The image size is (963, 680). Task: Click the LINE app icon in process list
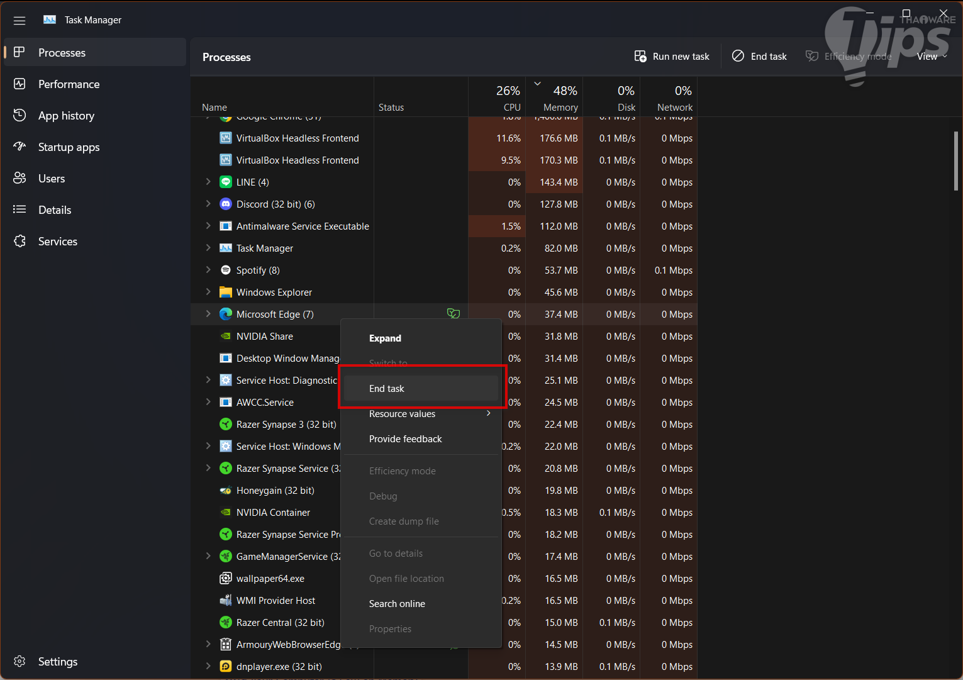pos(226,182)
